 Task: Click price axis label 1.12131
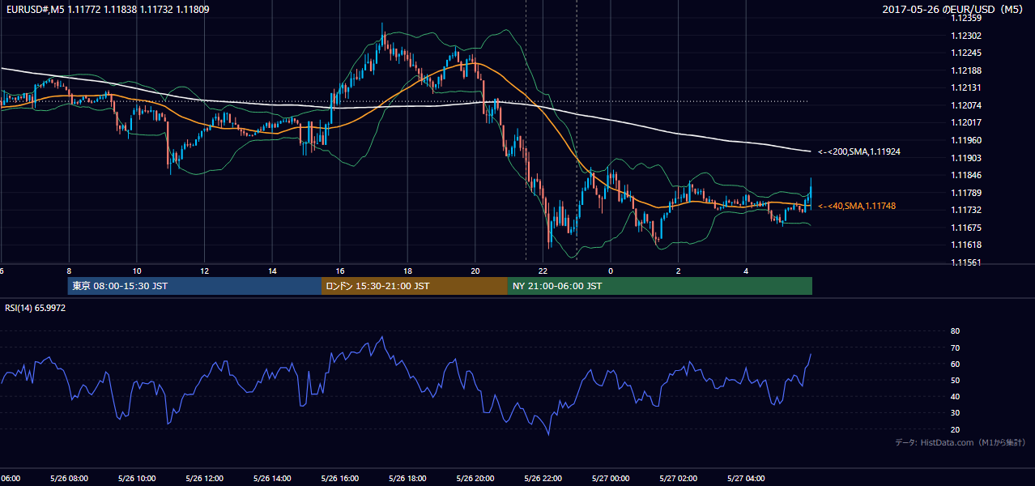pyautogui.click(x=965, y=88)
